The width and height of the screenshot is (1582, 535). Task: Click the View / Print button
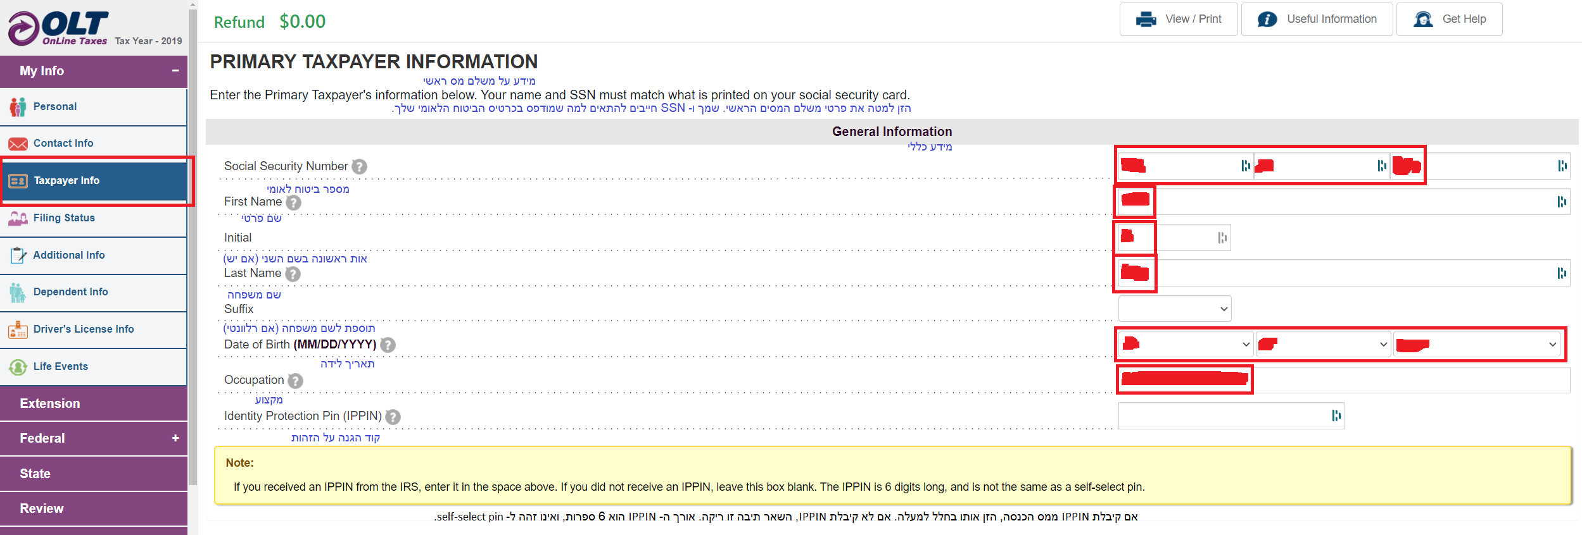click(x=1179, y=20)
